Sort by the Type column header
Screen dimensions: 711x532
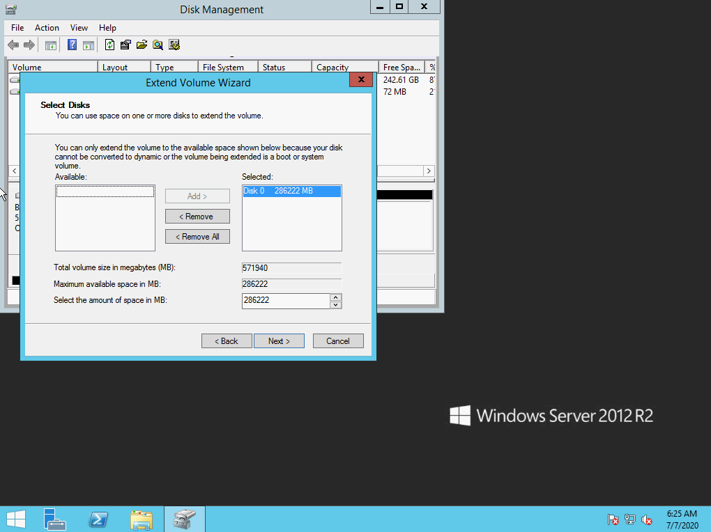(174, 67)
